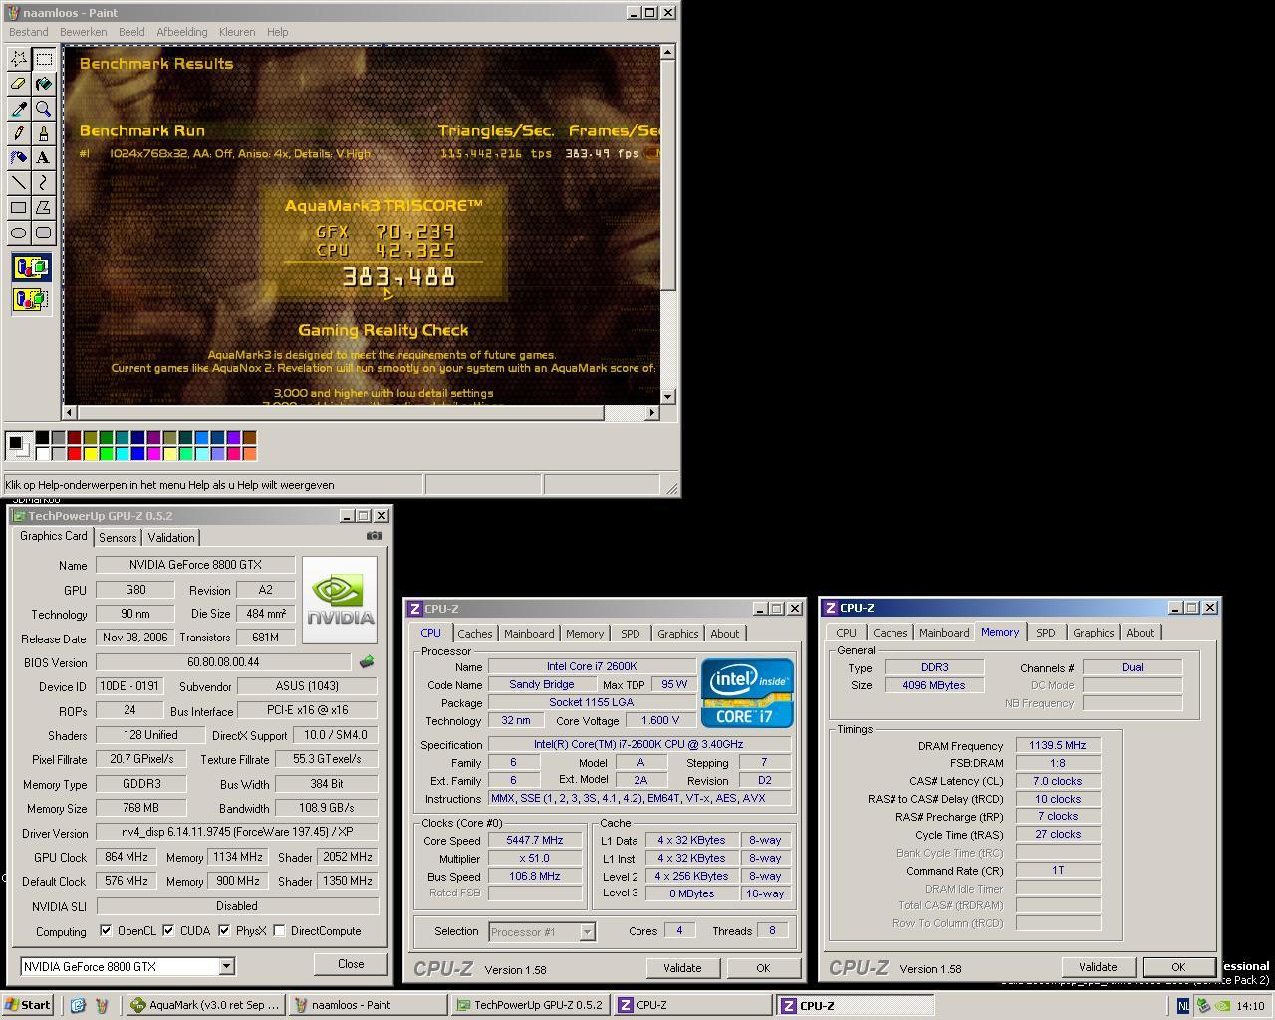The image size is (1275, 1020).
Task: Select the Text tool in Paint
Action: (x=43, y=158)
